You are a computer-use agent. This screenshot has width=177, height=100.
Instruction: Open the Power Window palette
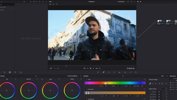click(109, 72)
